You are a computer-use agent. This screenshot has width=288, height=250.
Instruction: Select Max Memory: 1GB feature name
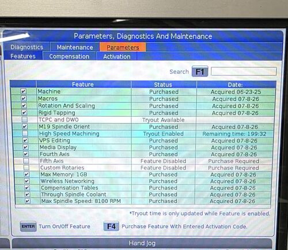coord(64,174)
